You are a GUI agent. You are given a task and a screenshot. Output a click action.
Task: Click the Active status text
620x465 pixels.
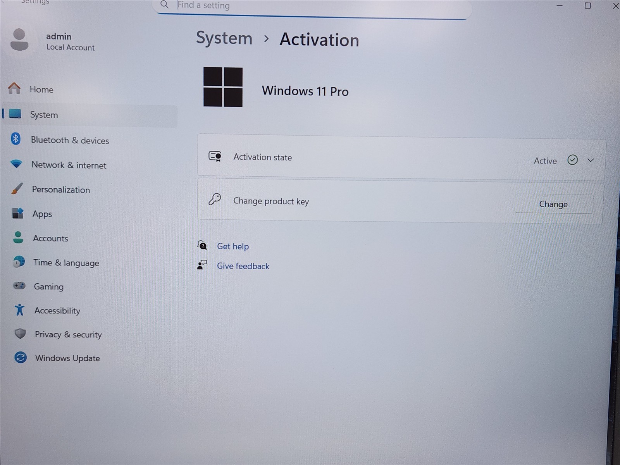click(x=545, y=161)
